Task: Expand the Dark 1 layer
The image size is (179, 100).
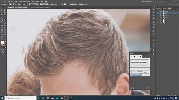Action: (161, 17)
